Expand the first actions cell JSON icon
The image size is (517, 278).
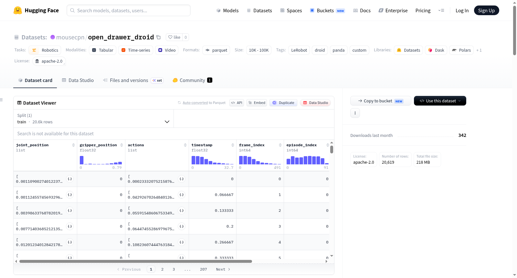182,179
